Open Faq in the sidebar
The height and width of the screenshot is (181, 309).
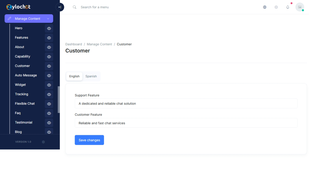click(18, 113)
